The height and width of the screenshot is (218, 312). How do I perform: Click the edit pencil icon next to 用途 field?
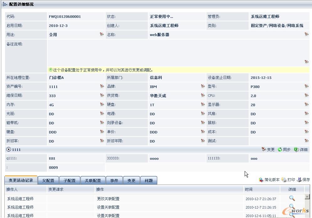coord(102,34)
